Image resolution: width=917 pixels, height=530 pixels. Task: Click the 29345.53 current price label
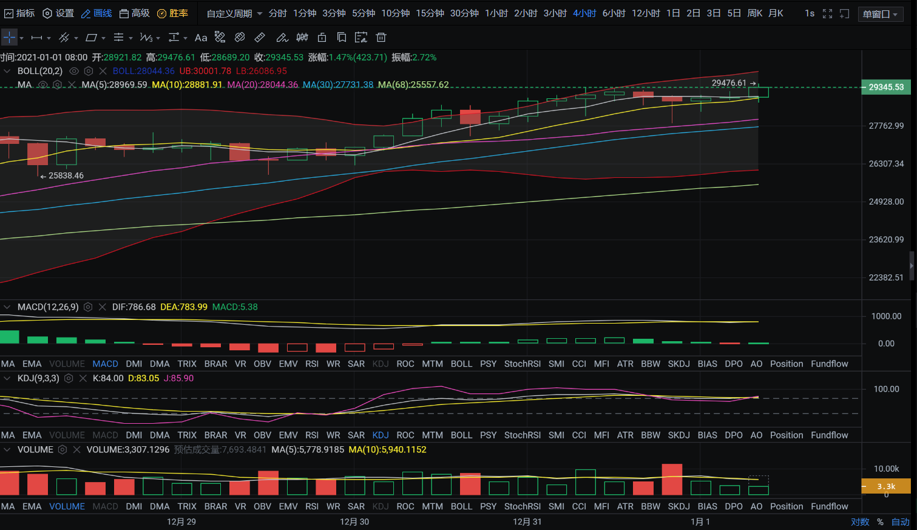[886, 87]
